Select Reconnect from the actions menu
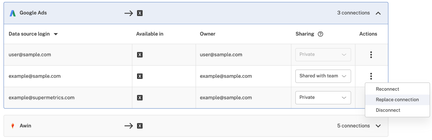432x140 pixels. click(x=387, y=89)
